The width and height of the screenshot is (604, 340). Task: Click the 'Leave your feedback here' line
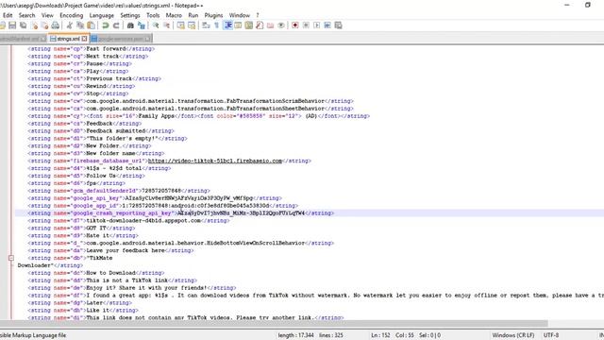point(110,250)
